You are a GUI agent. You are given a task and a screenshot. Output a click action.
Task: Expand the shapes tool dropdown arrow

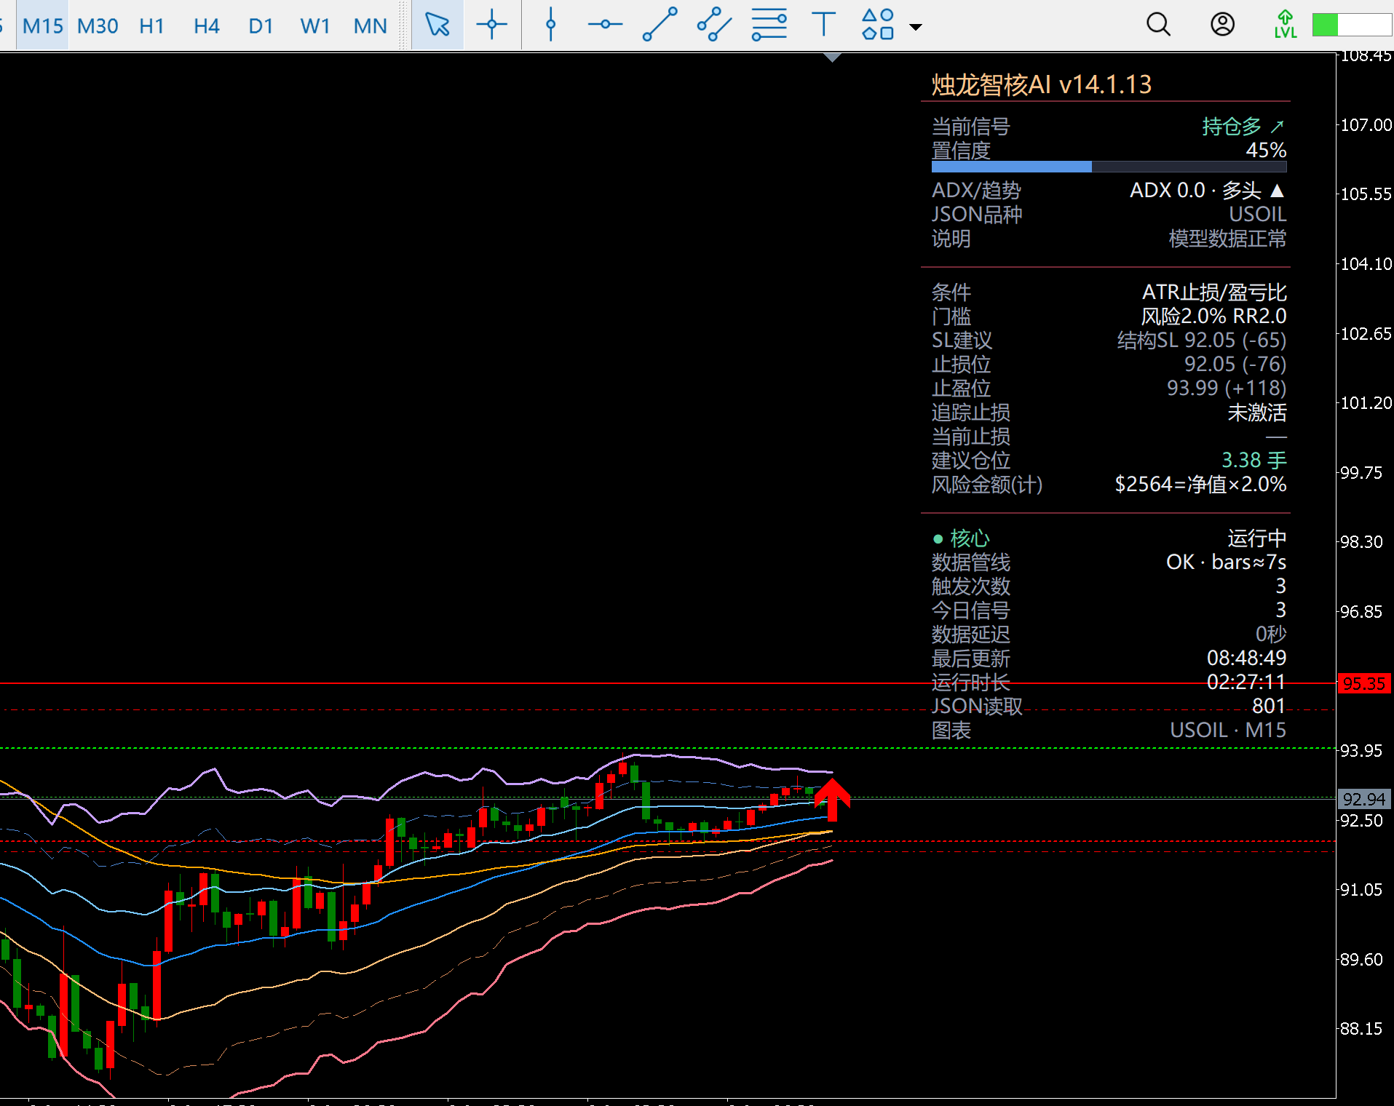click(x=916, y=27)
